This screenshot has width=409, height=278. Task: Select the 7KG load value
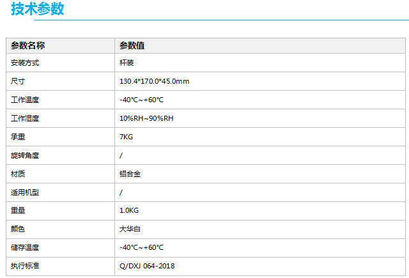126,137
